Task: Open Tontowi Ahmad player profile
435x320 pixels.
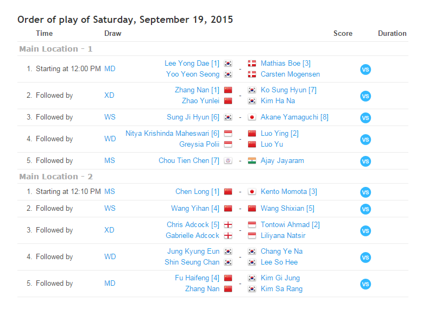Action: tap(290, 225)
